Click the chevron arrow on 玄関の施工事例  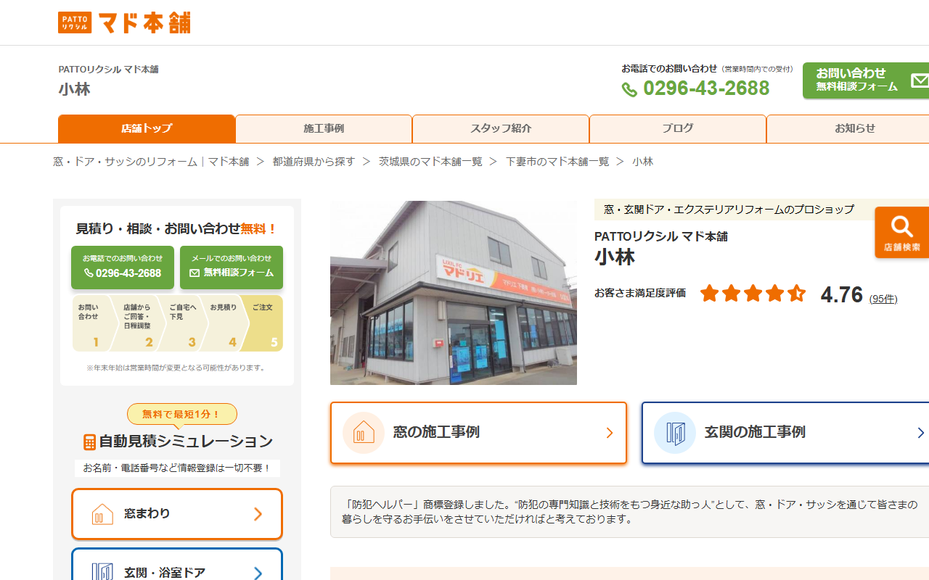click(921, 433)
